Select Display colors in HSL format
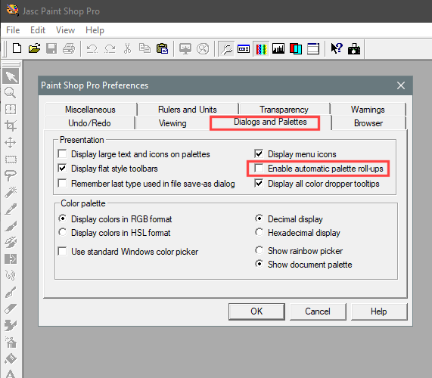Image resolution: width=432 pixels, height=378 pixels. pyautogui.click(x=63, y=232)
